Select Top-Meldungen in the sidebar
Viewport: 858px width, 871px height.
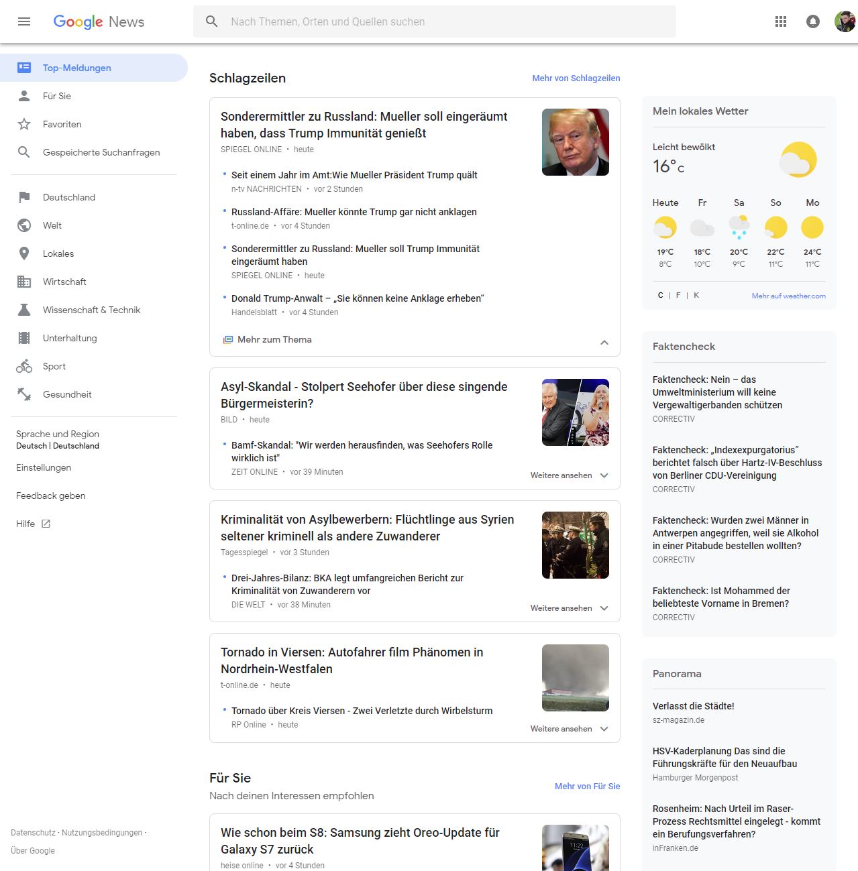[x=94, y=68]
